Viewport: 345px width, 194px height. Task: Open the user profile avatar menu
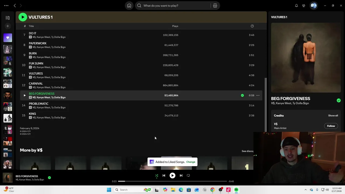click(x=313, y=6)
